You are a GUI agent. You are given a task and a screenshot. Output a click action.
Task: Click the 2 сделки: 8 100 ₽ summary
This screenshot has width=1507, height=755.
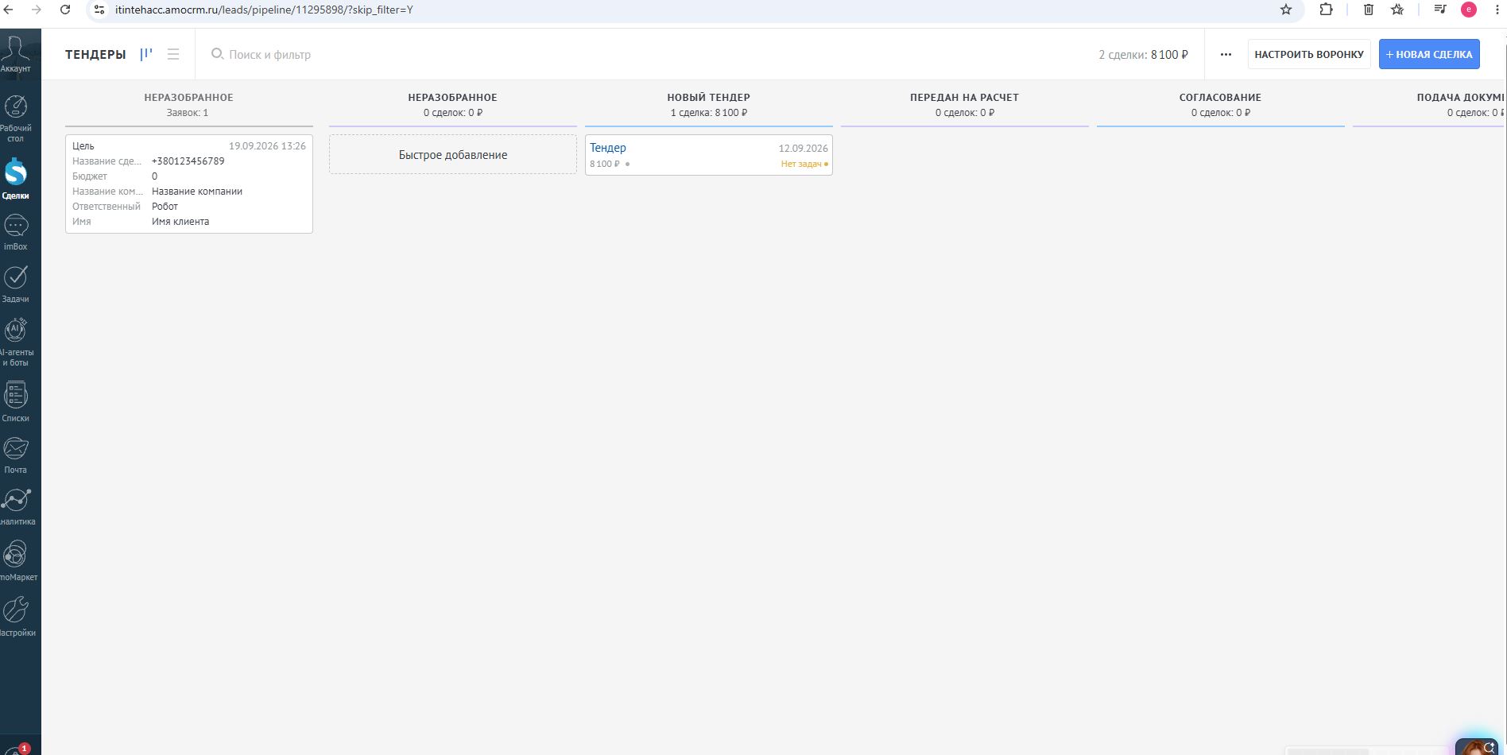[x=1143, y=55]
